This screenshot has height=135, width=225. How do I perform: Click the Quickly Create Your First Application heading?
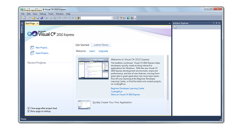(x=112, y=102)
